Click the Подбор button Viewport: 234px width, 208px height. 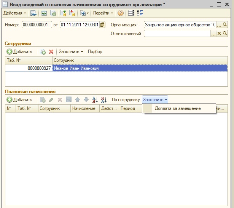click(x=95, y=52)
